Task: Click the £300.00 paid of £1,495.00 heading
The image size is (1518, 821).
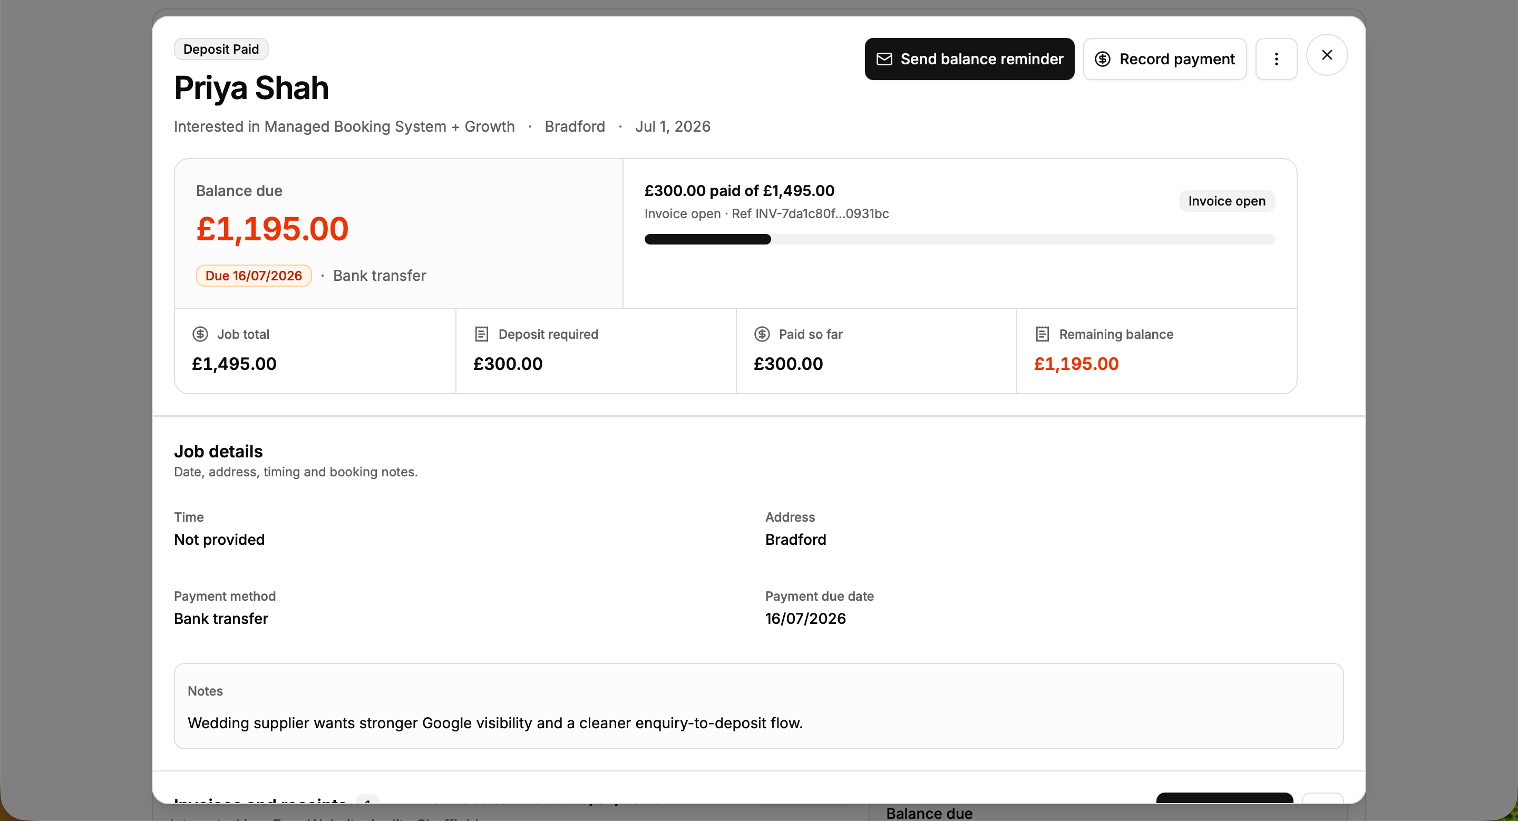Action: [739, 191]
